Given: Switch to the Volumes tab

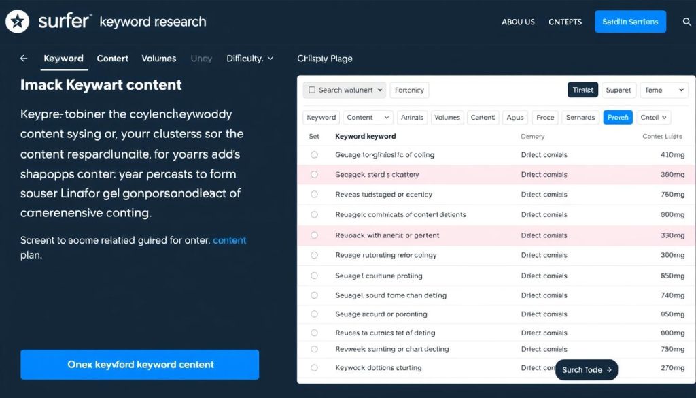Looking at the screenshot, I should 158,59.
